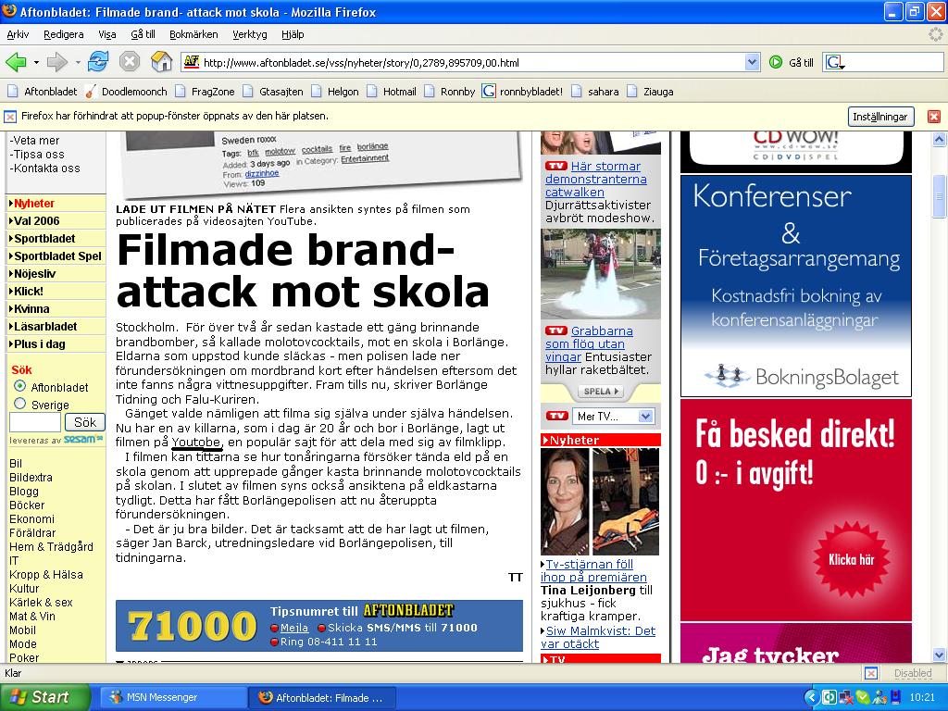Click the Sök button
The width and height of the screenshot is (948, 711).
84,422
